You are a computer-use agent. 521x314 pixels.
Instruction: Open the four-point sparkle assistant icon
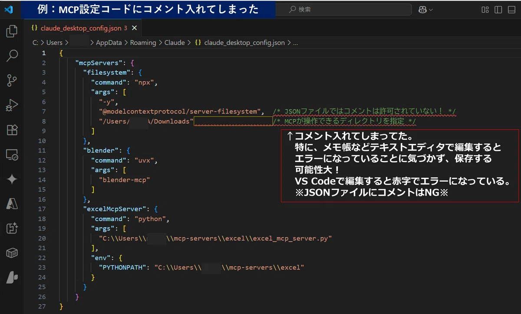pyautogui.click(x=12, y=179)
